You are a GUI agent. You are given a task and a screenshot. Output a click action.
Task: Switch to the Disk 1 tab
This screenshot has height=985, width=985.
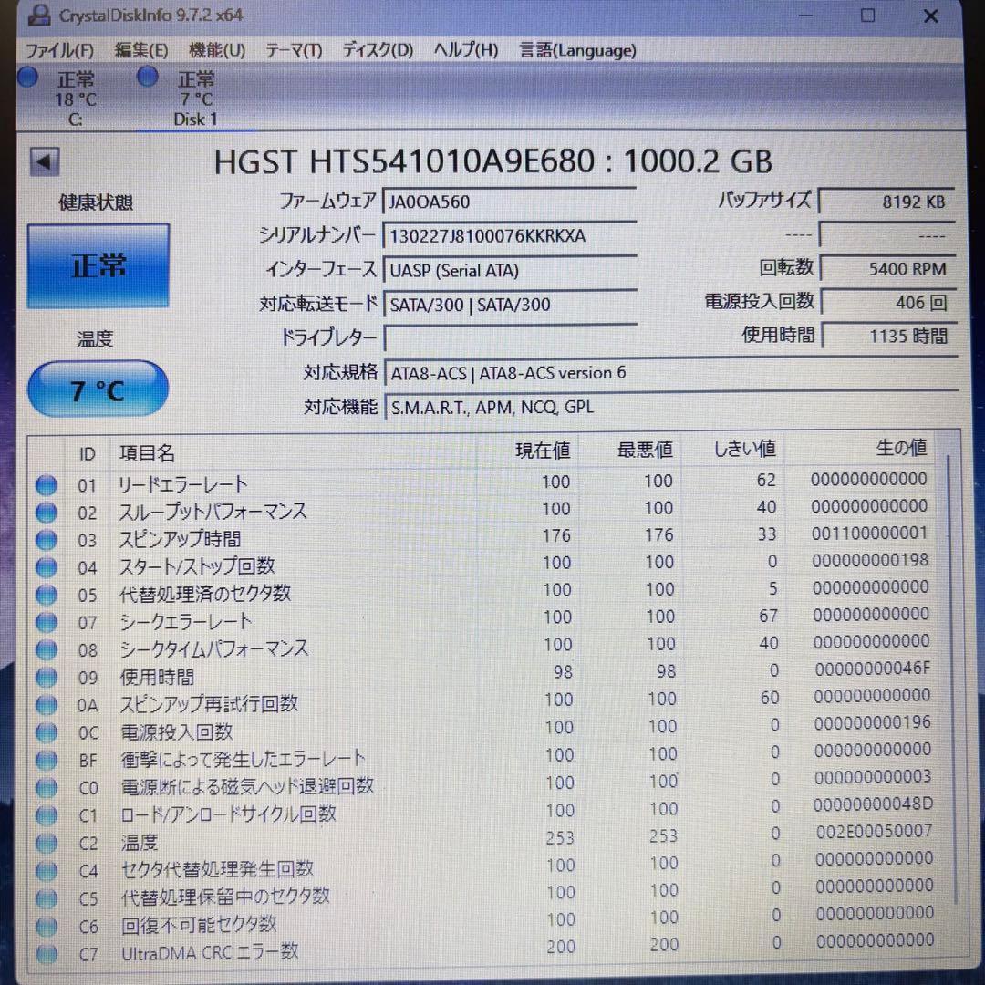click(x=194, y=98)
